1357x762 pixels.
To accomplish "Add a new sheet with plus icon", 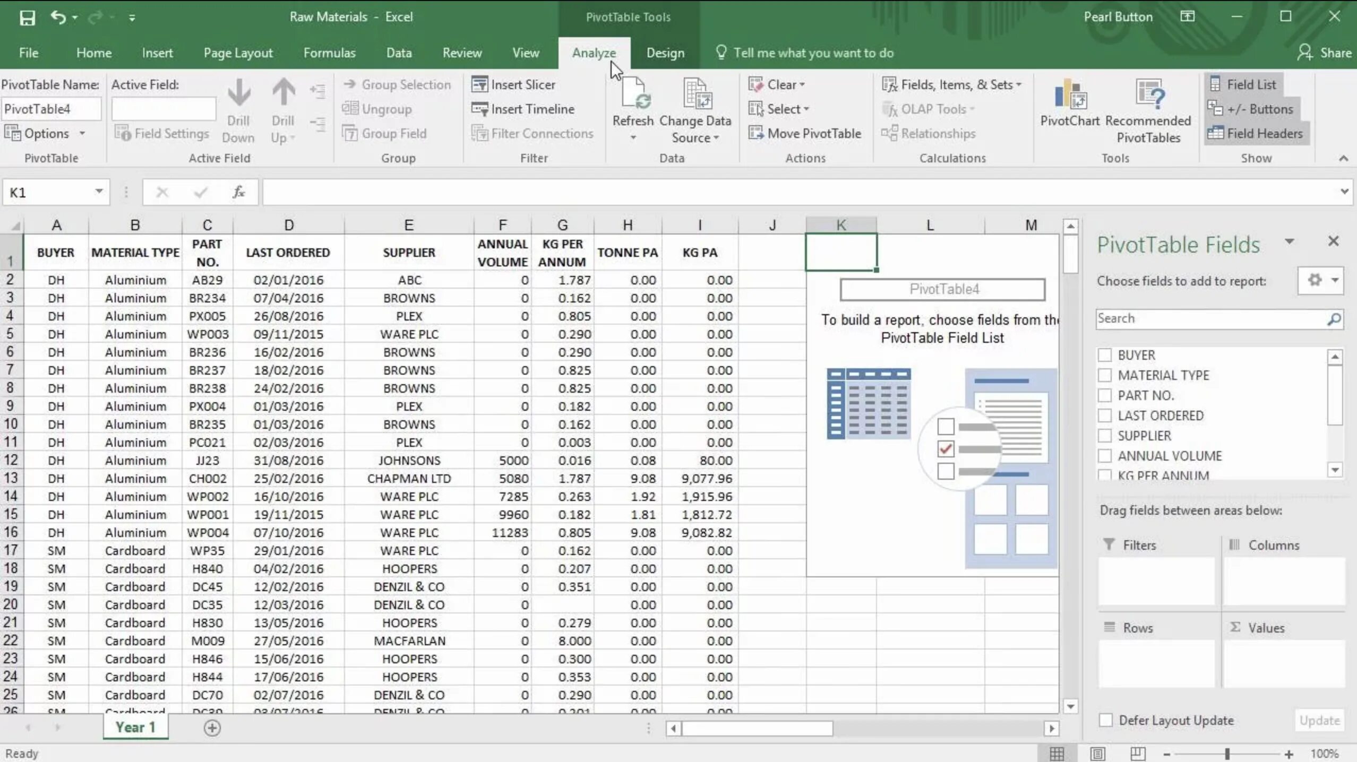I will (x=212, y=728).
